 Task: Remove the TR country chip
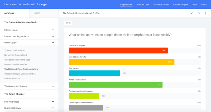tap(70, 23)
